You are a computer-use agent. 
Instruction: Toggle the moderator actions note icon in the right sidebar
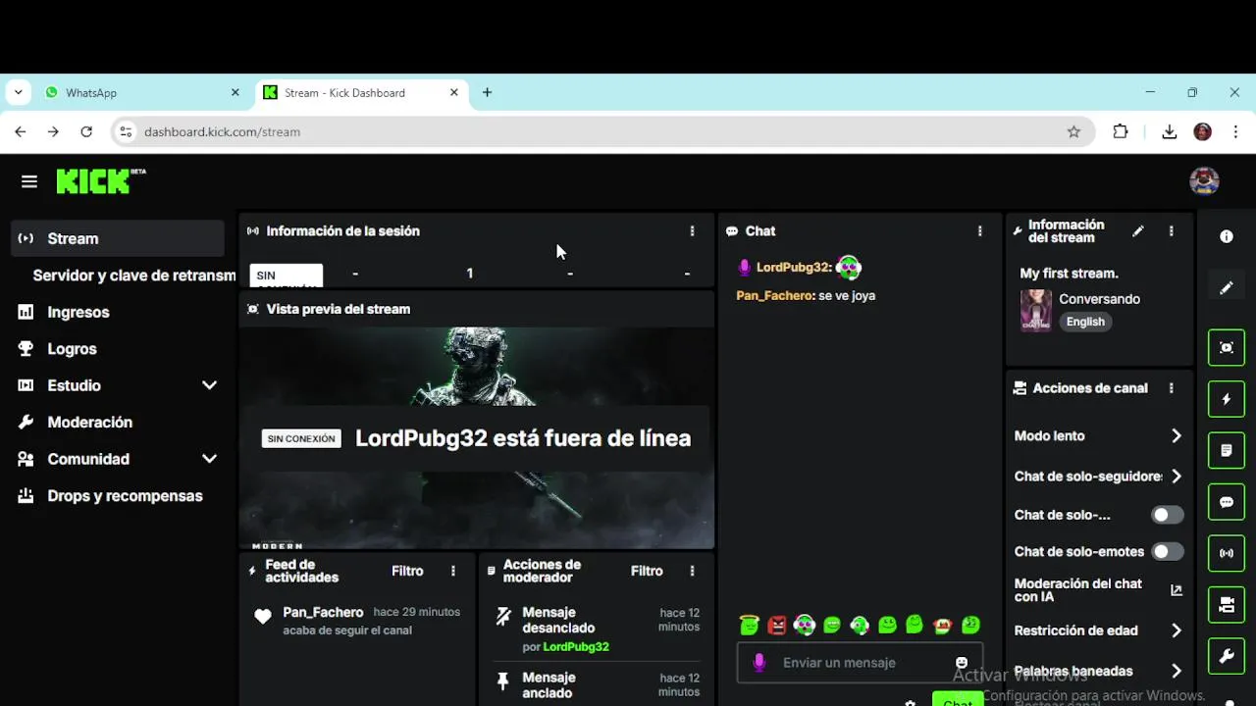click(x=1227, y=451)
